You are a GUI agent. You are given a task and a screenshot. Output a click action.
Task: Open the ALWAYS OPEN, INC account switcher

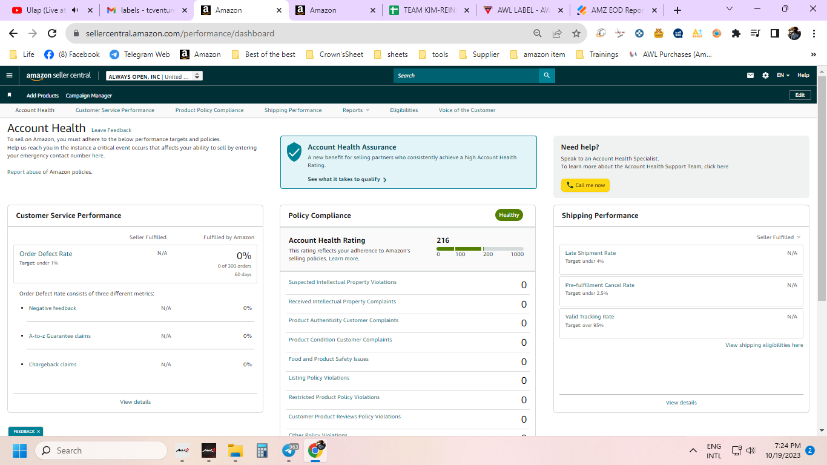coord(154,76)
